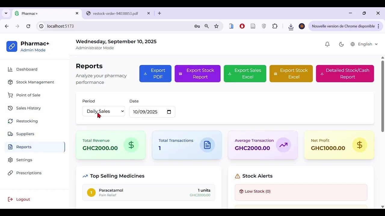Go to Dashboard in sidebar
The width and height of the screenshot is (385, 216).
coord(35,69)
